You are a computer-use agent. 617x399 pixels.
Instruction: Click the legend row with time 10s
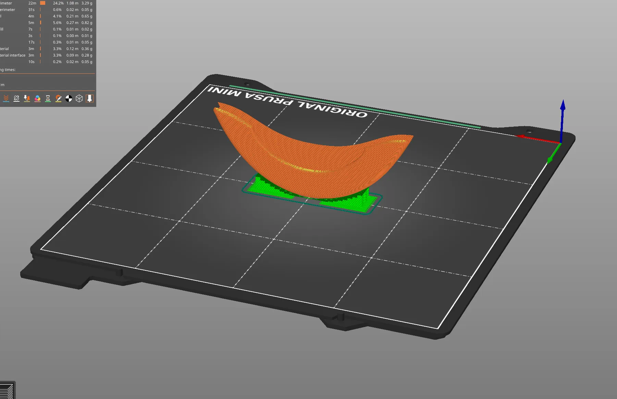(x=47, y=62)
